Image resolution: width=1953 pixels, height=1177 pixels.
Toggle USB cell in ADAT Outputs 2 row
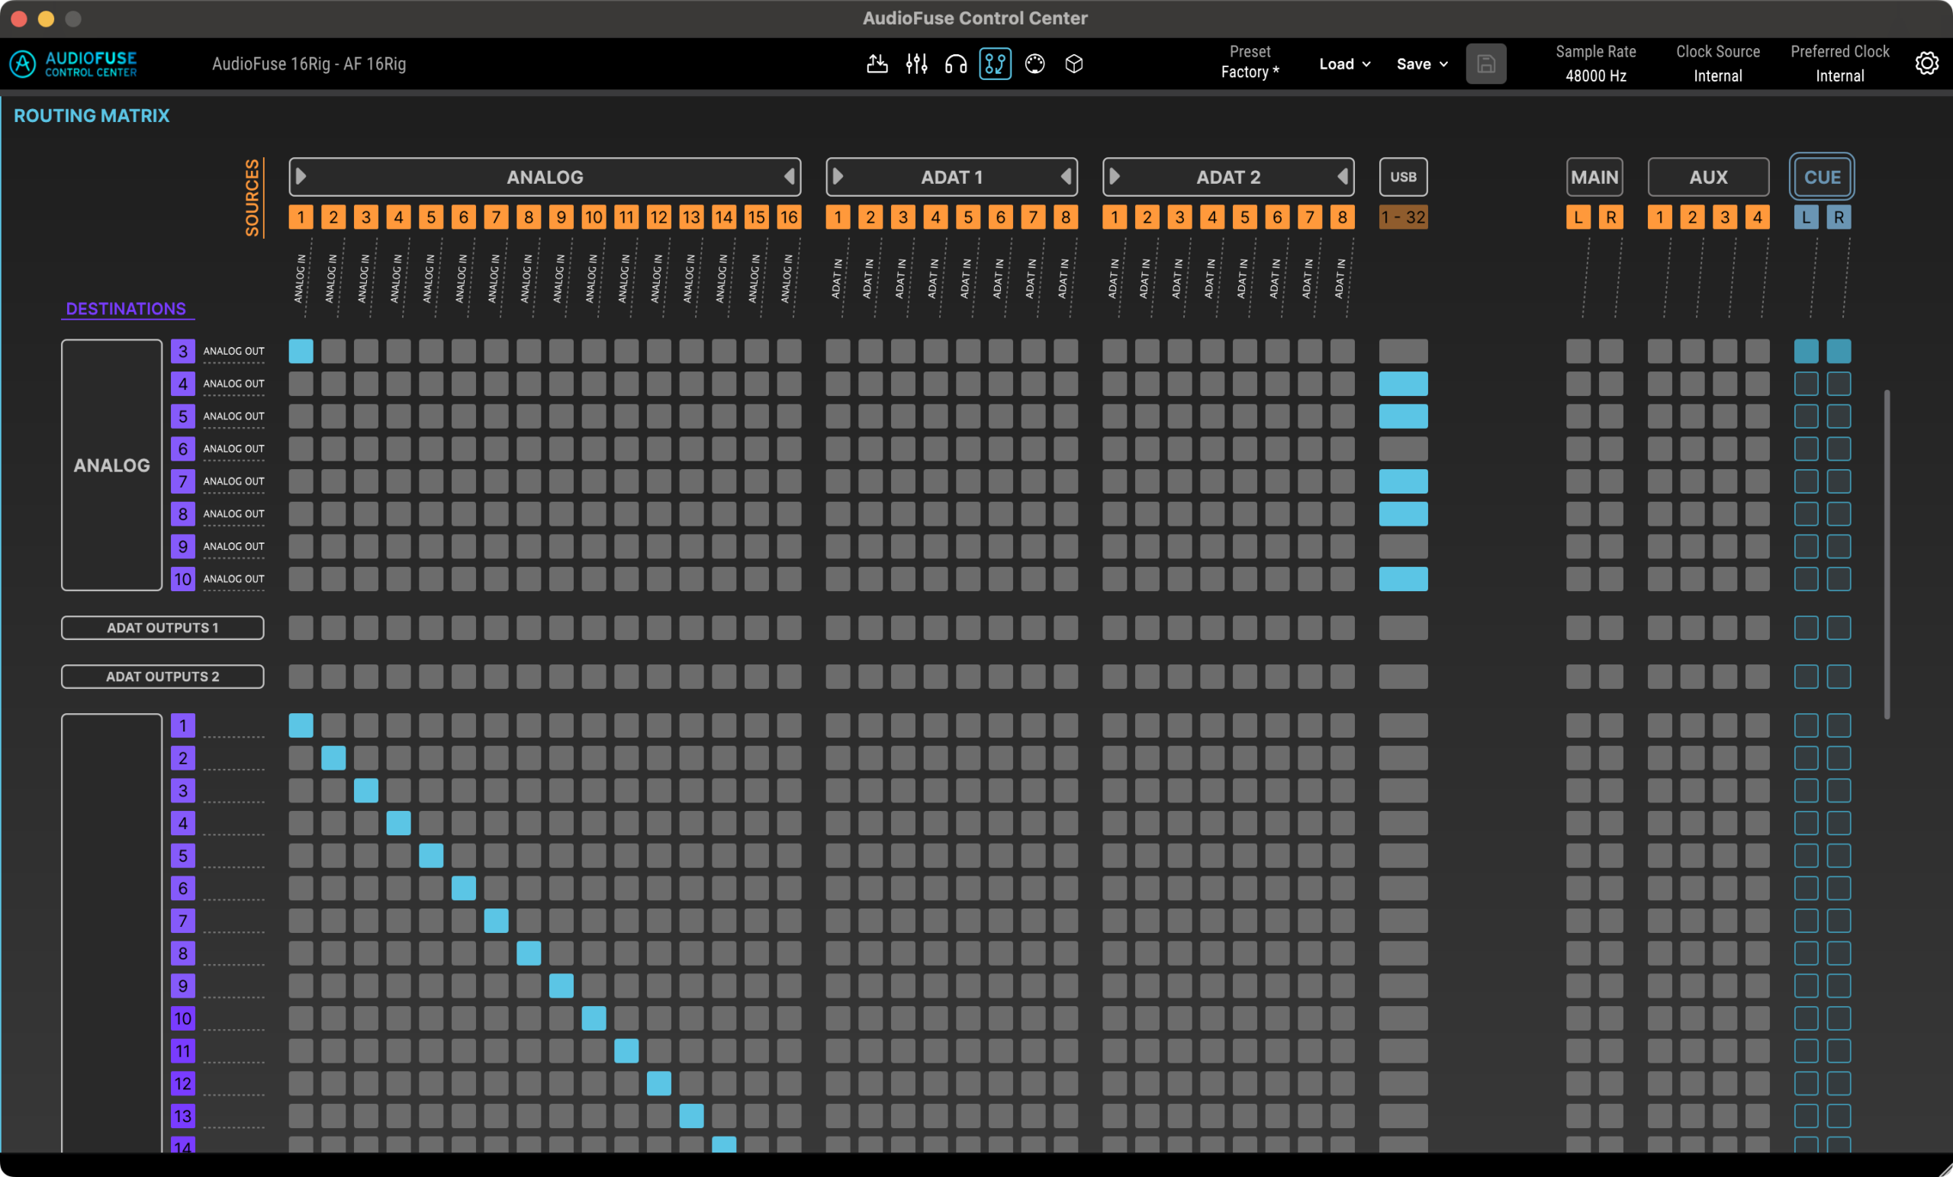coord(1403,676)
